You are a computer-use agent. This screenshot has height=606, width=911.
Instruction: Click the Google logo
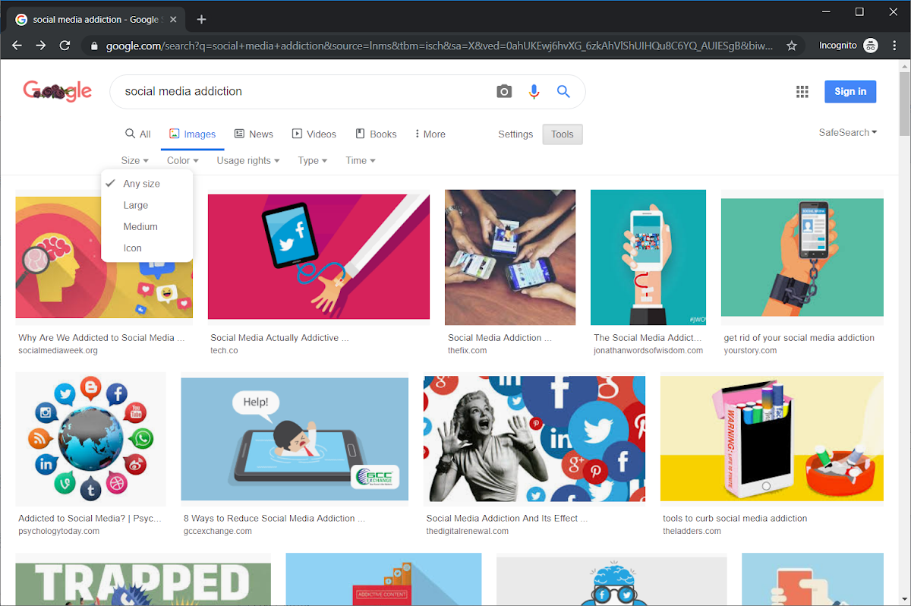57,91
